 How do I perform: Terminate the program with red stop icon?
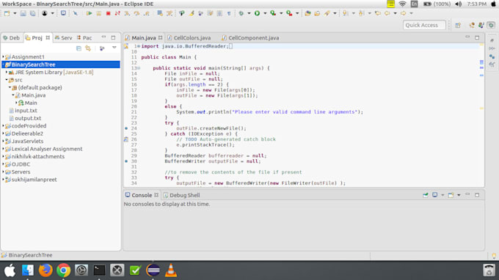108,13
